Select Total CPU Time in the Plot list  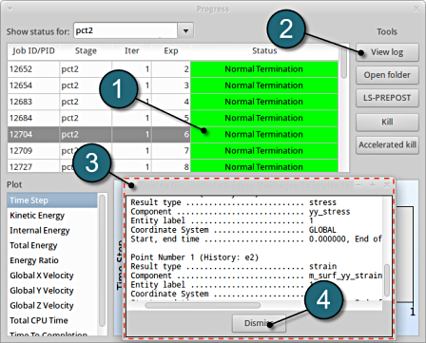point(52,320)
